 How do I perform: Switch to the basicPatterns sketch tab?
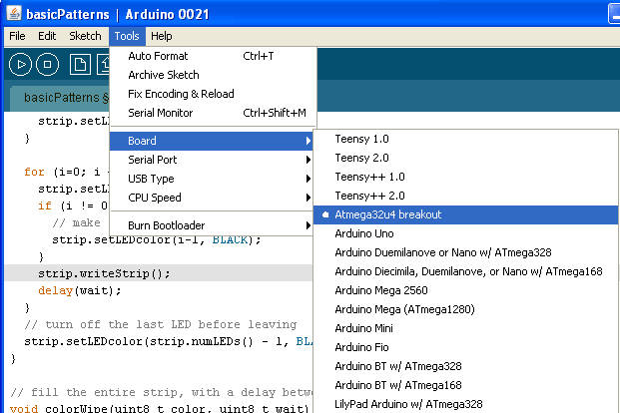coord(60,98)
